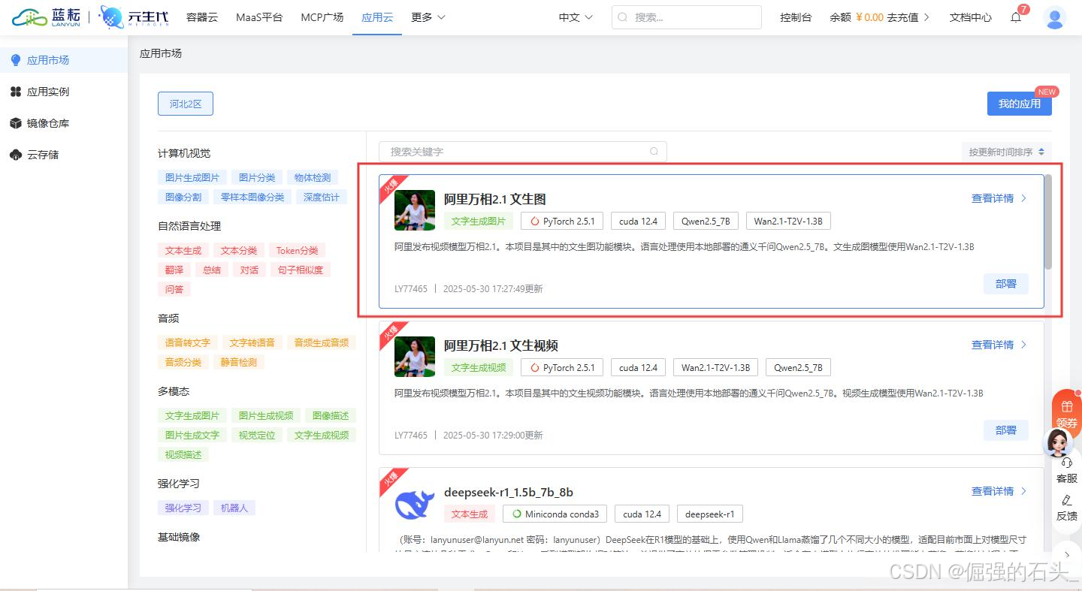Open the notification bell icon
1082x591 pixels.
pyautogui.click(x=1016, y=17)
